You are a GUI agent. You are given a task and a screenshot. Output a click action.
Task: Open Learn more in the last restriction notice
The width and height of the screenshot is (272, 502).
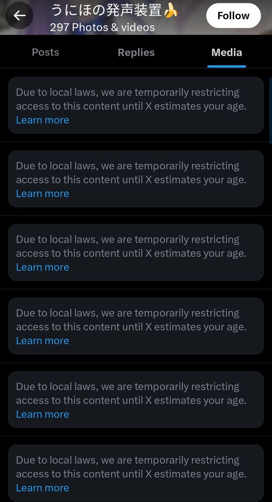pos(43,488)
